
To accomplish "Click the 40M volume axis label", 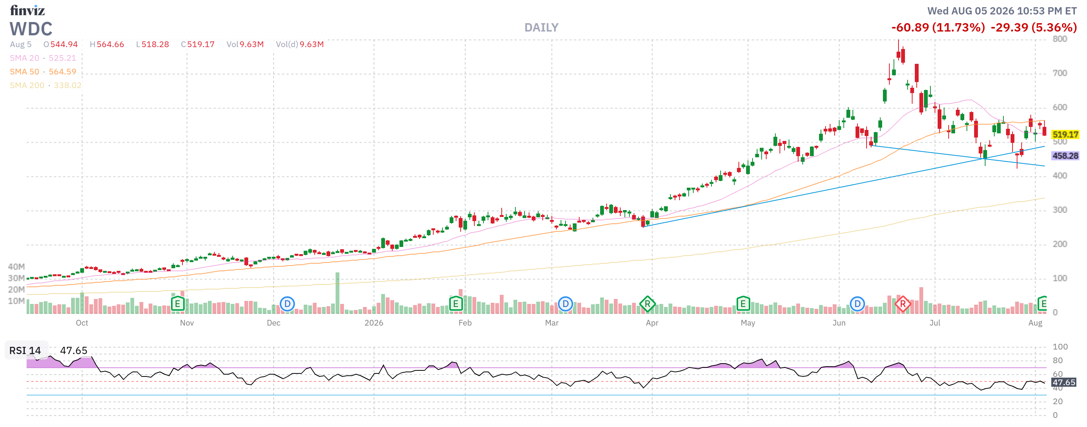I will (16, 267).
